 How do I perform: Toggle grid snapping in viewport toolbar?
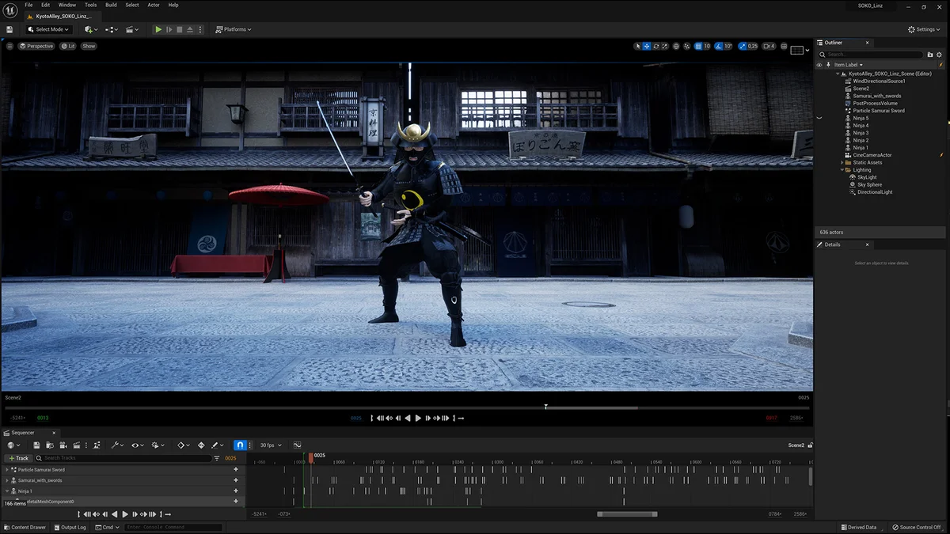697,46
